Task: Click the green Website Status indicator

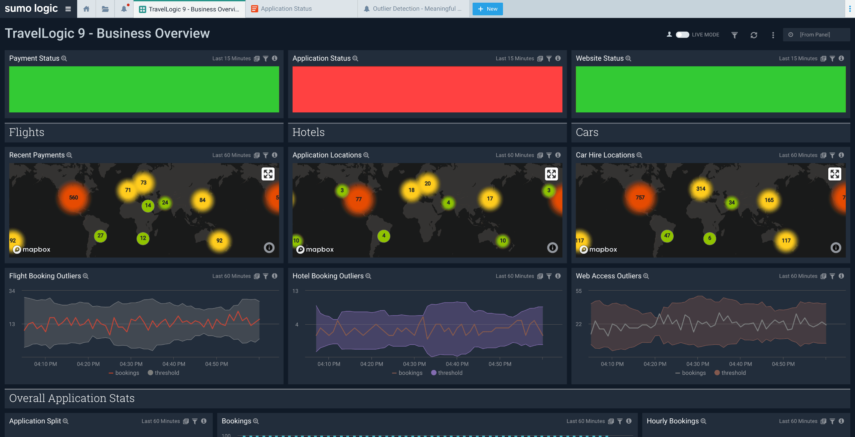Action: point(711,89)
